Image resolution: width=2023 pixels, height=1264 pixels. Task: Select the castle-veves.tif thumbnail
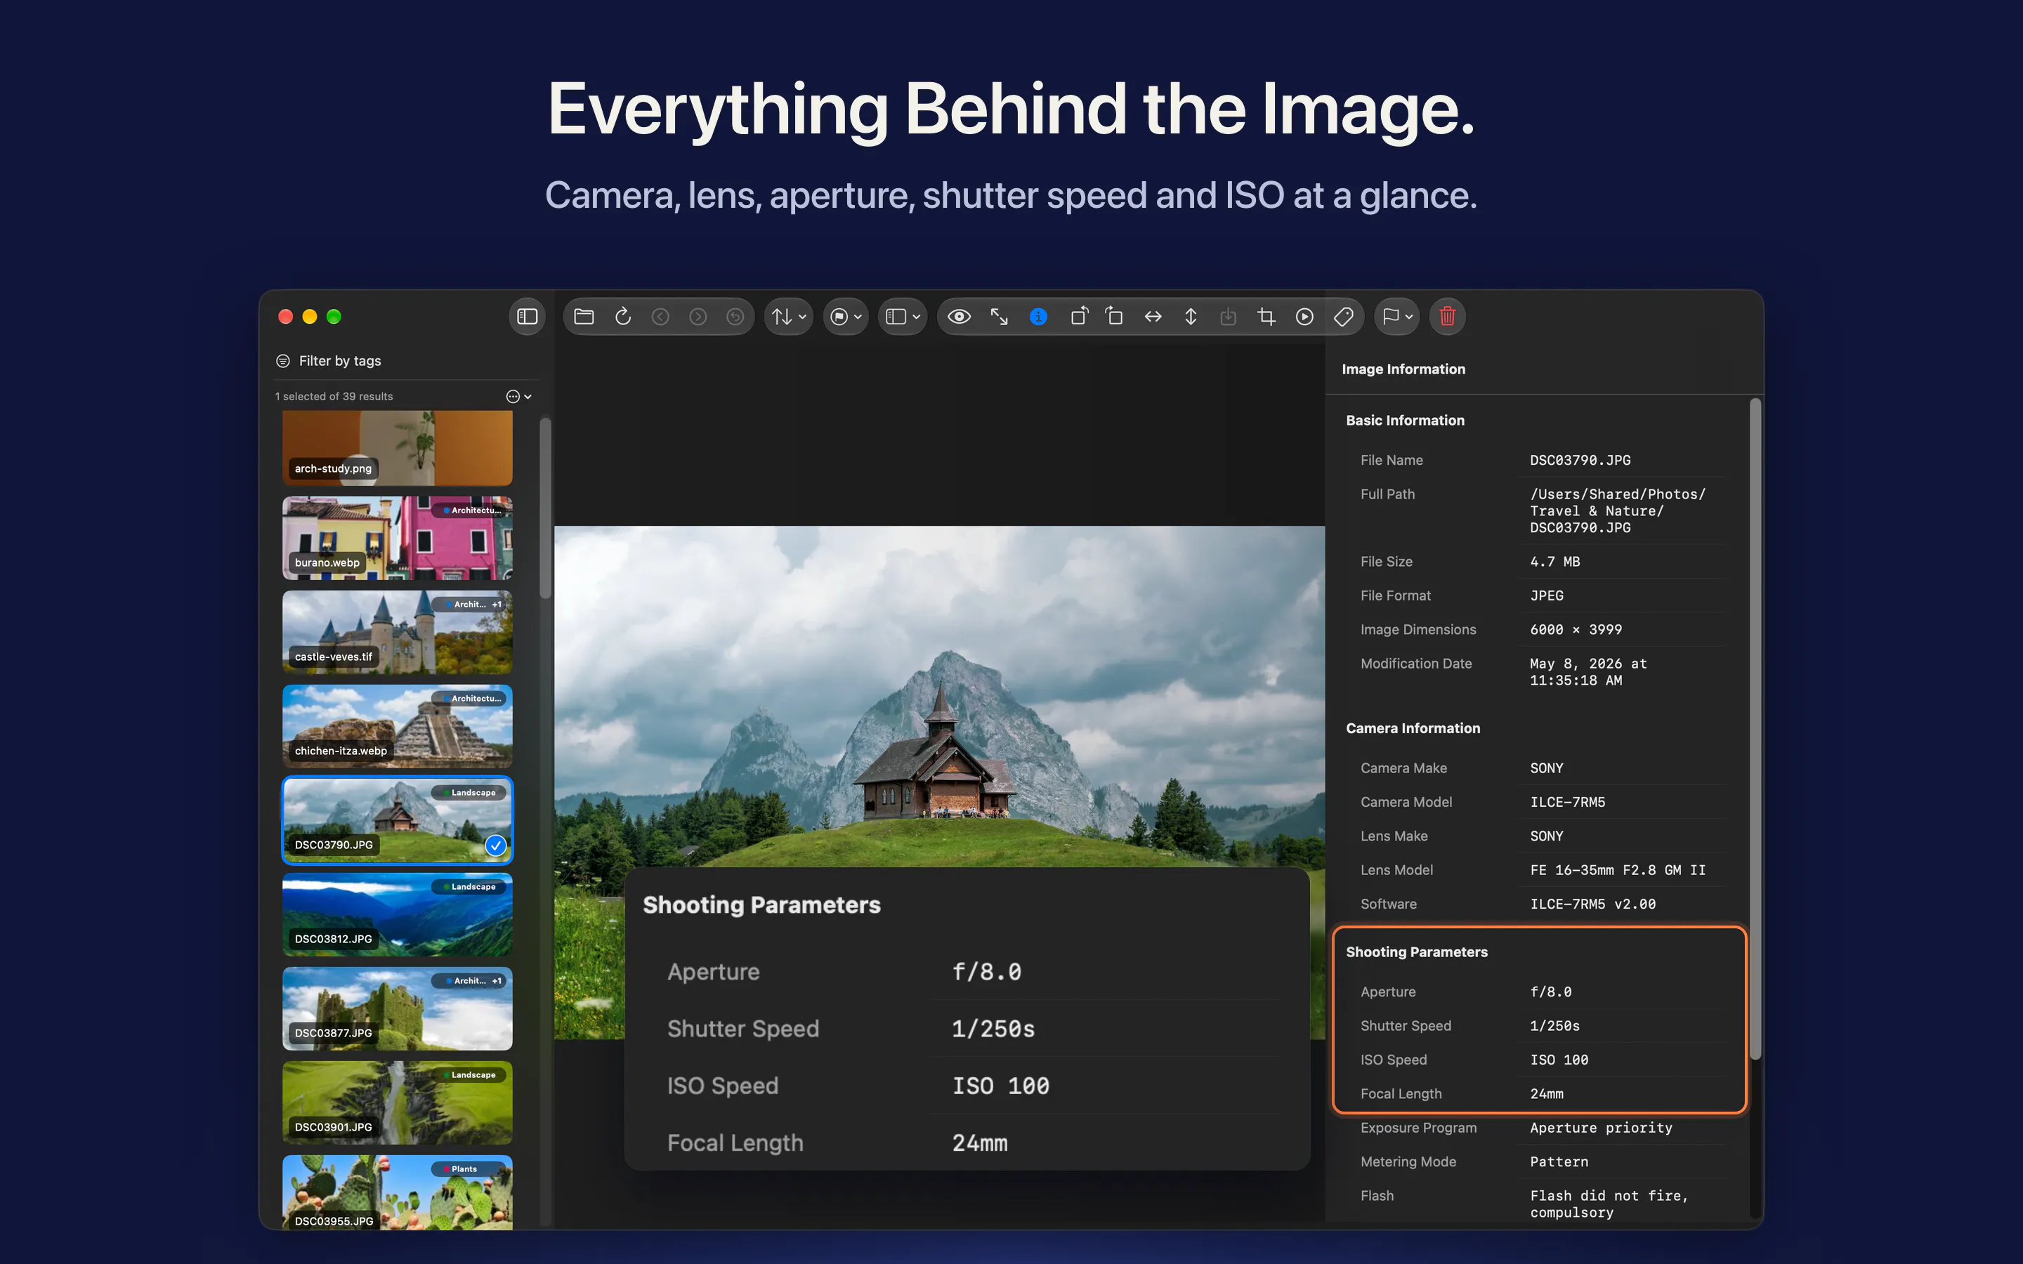(397, 632)
